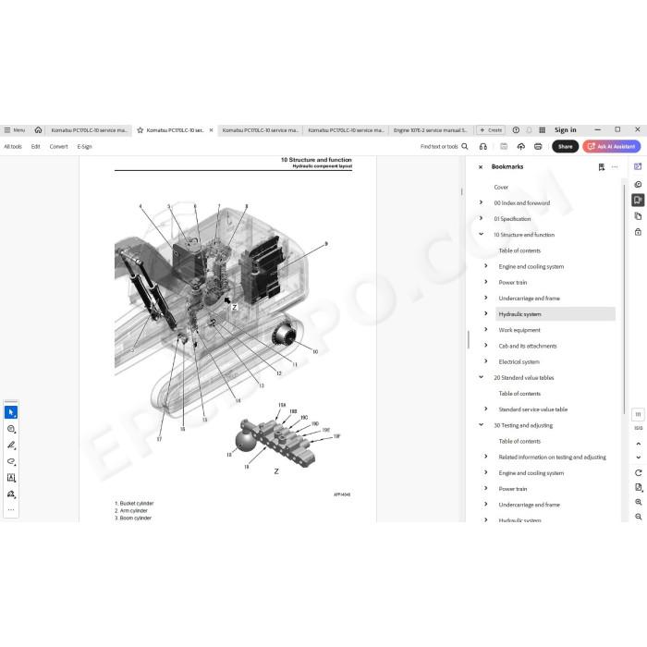647x647 pixels.
Task: Choose the comment tool in left toolbar
Action: [x=11, y=429]
